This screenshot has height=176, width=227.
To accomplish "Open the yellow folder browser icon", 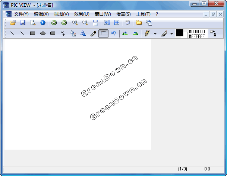I will point(139,23).
